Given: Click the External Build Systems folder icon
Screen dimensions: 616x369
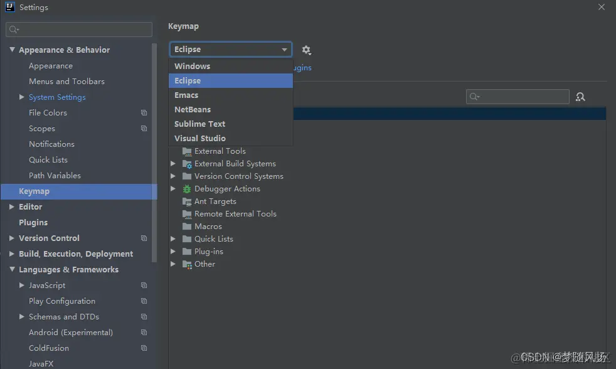Looking at the screenshot, I should tap(187, 164).
